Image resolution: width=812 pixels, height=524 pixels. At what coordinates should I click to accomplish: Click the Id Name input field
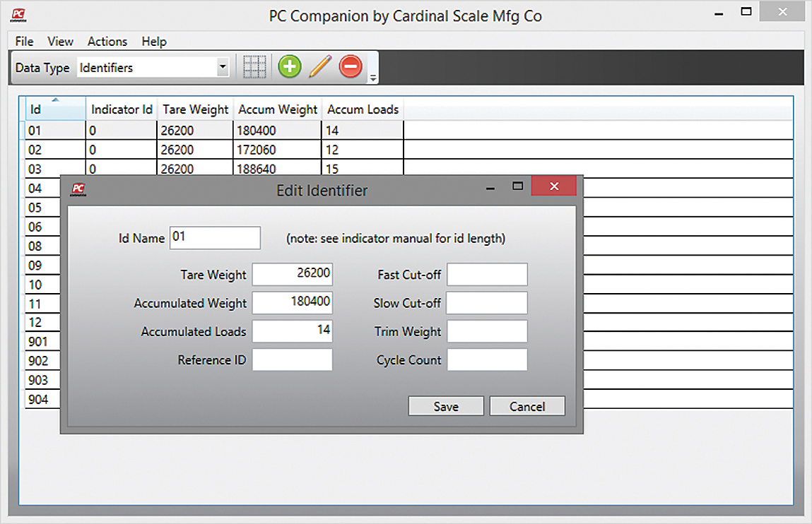(215, 237)
